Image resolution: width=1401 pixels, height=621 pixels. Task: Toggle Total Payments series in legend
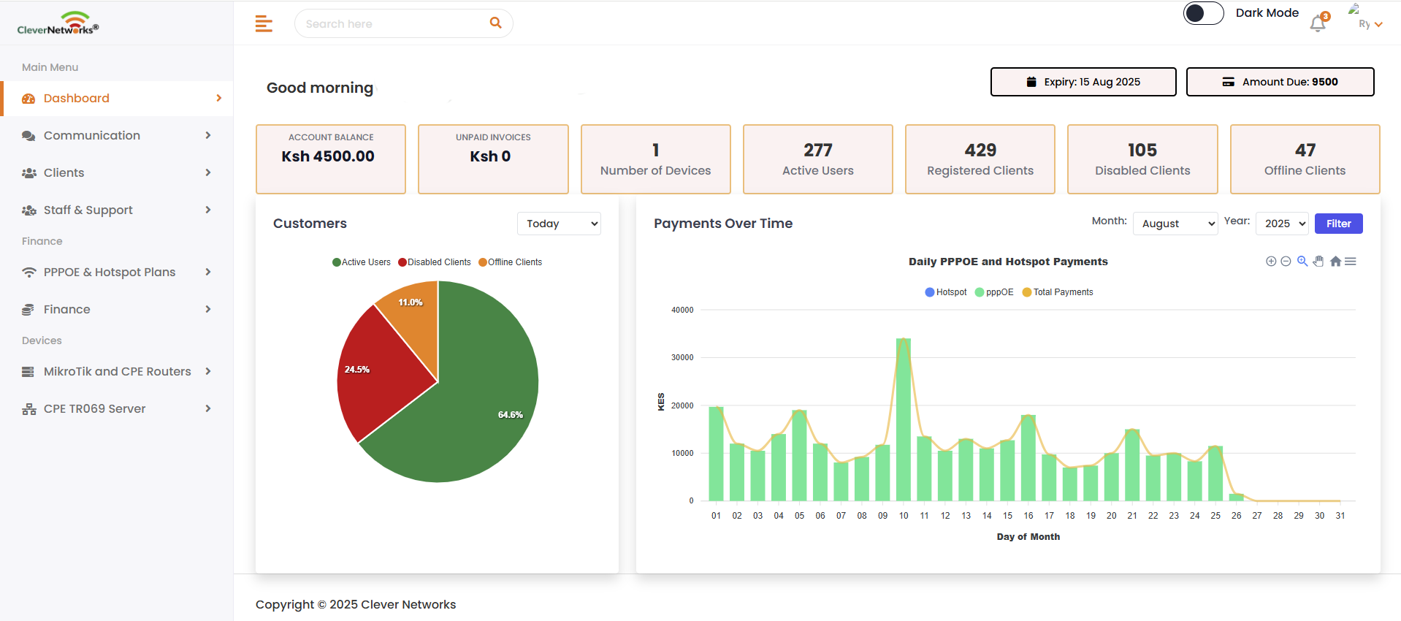pyautogui.click(x=1058, y=292)
